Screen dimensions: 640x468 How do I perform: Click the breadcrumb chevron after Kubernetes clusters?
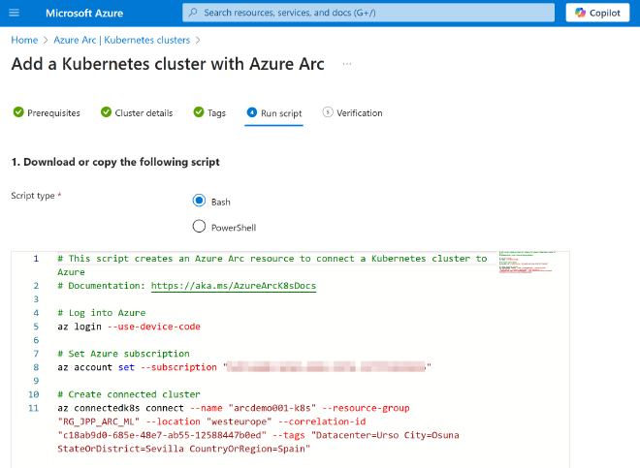click(198, 40)
